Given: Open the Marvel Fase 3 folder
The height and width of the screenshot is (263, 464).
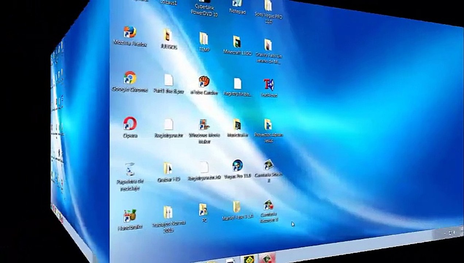Looking at the screenshot, I should (237, 207).
